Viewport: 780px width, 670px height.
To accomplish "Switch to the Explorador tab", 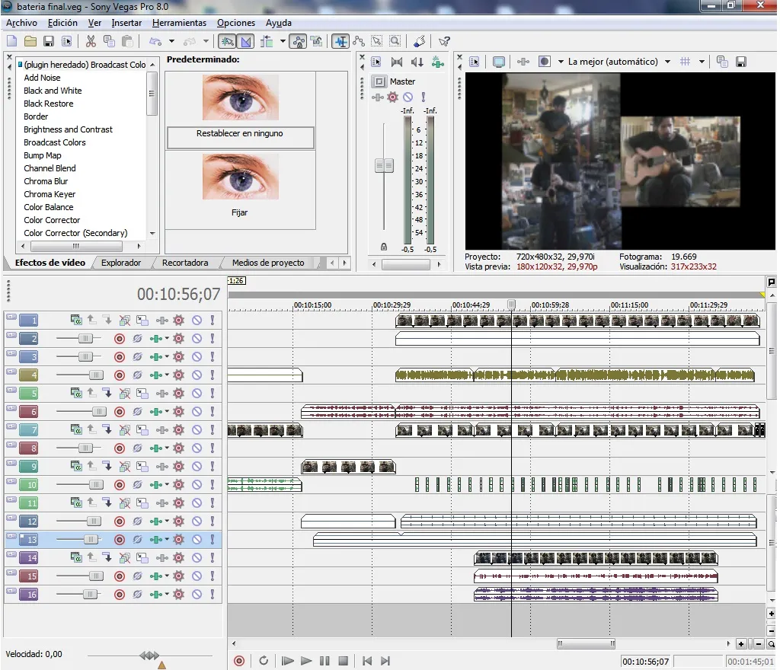I will (121, 263).
